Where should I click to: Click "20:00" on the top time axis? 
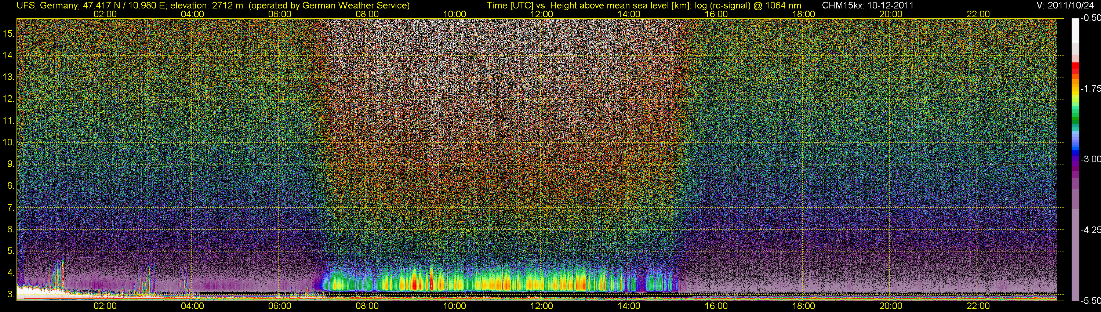tap(891, 14)
